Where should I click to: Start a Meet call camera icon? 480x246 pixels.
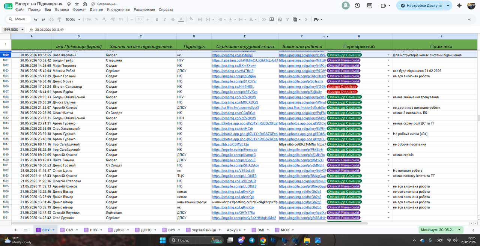coord(383,6)
